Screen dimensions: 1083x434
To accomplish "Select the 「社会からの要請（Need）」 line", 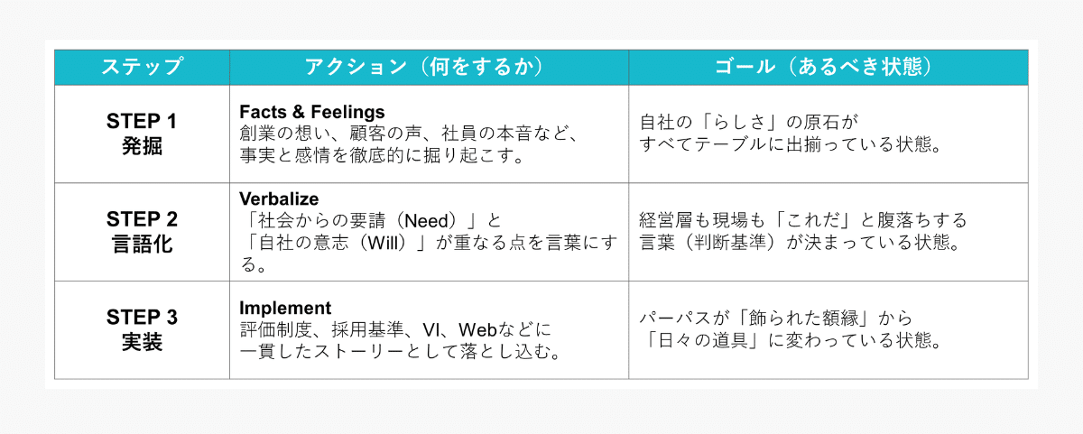I will point(369,220).
